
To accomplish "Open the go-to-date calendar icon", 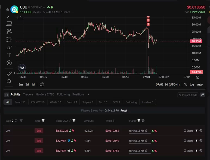I will coord(42,84).
